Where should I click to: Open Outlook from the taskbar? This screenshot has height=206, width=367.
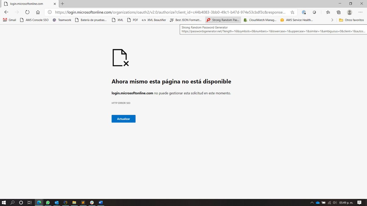(57, 202)
